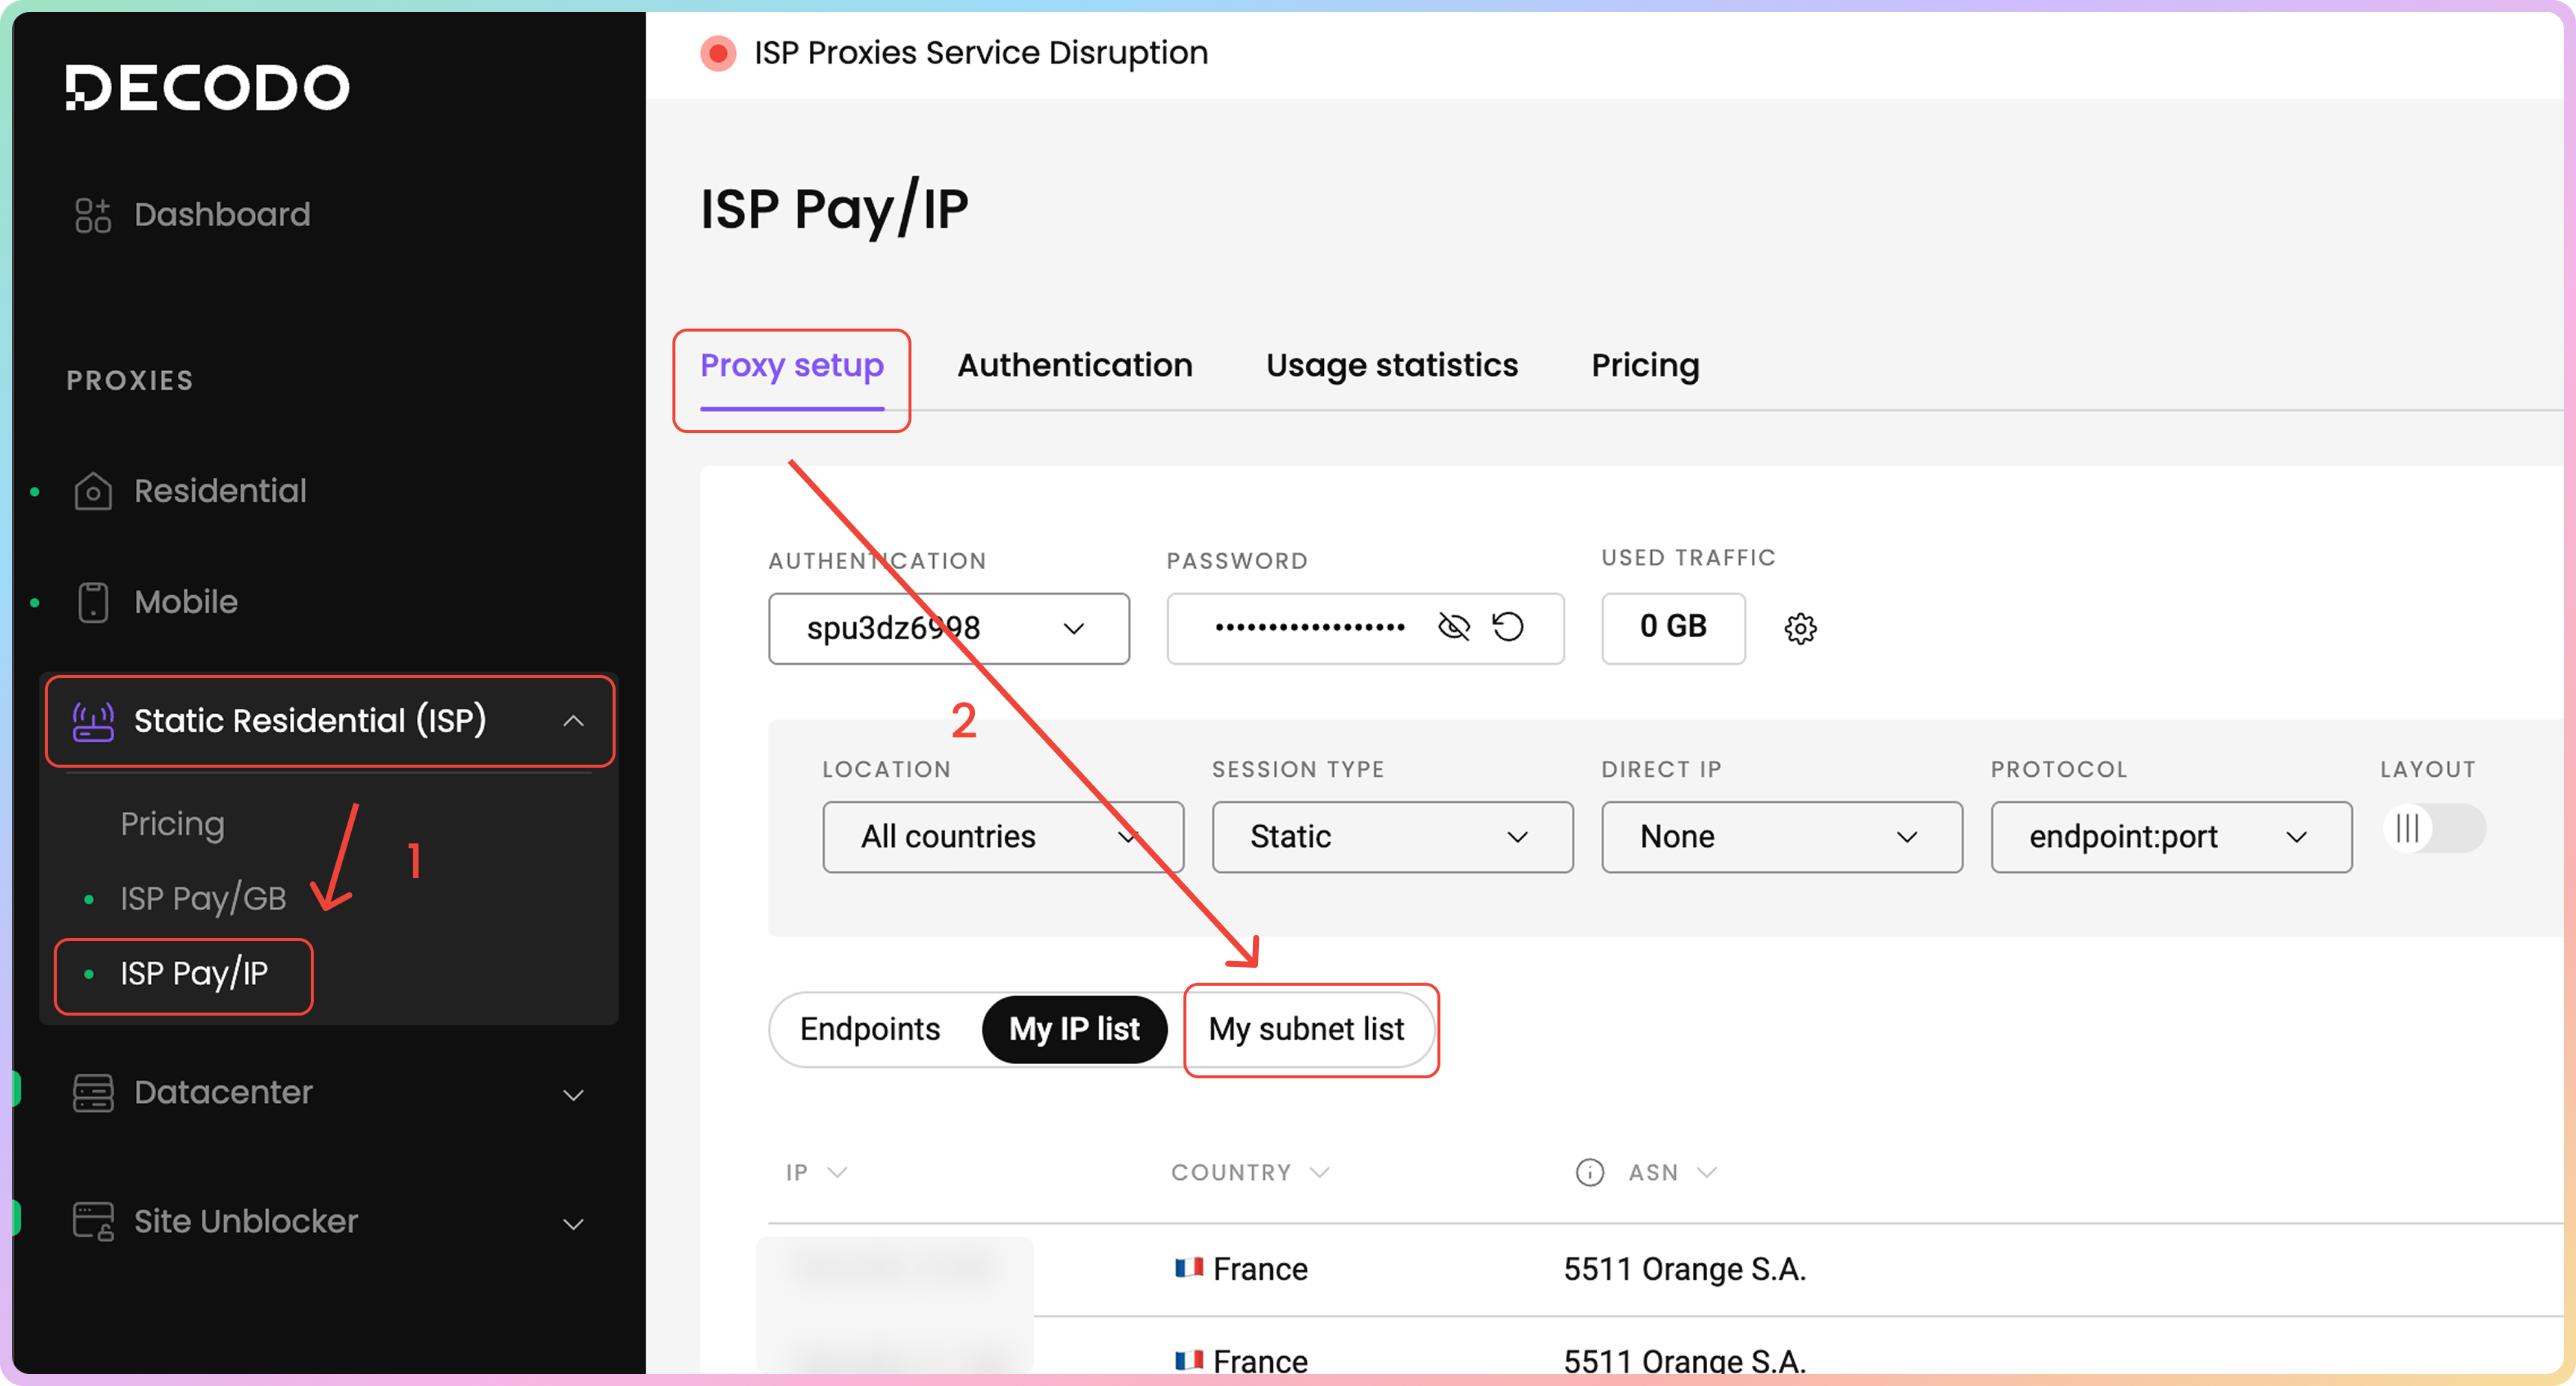Switch to My subnet list view
Image resolution: width=2576 pixels, height=1386 pixels.
(1306, 1029)
